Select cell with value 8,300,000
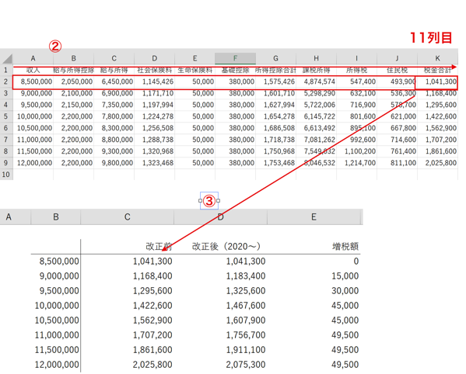466x374 pixels. (114, 128)
